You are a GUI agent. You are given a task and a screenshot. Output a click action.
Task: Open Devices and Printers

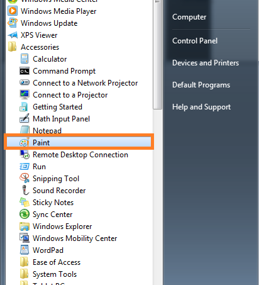coord(206,63)
